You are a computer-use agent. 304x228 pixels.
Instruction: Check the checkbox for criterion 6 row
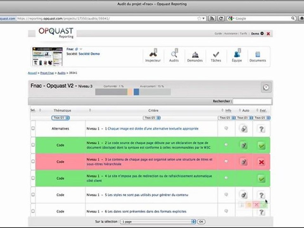coord(33,211)
